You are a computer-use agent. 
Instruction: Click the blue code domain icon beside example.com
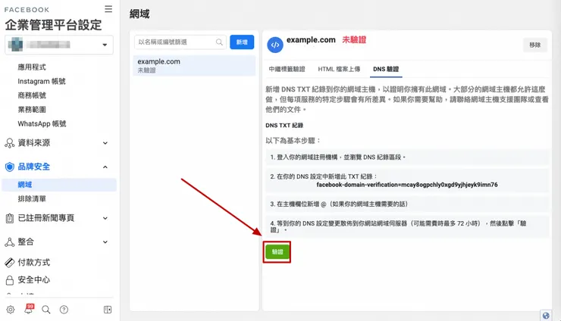pyautogui.click(x=275, y=45)
